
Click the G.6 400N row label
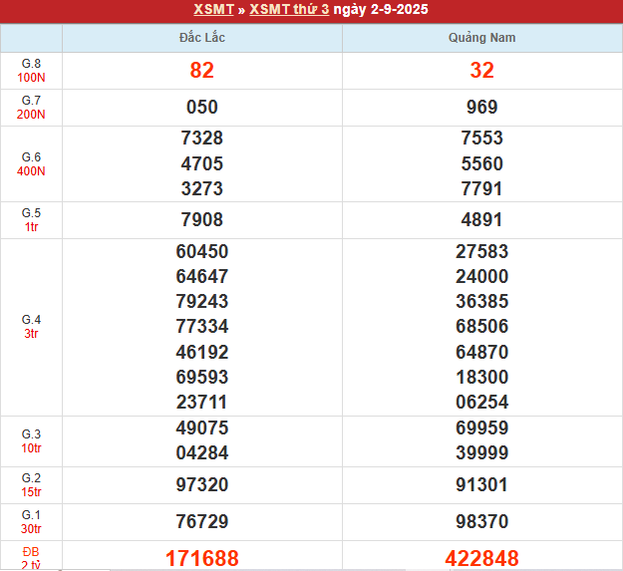click(31, 164)
